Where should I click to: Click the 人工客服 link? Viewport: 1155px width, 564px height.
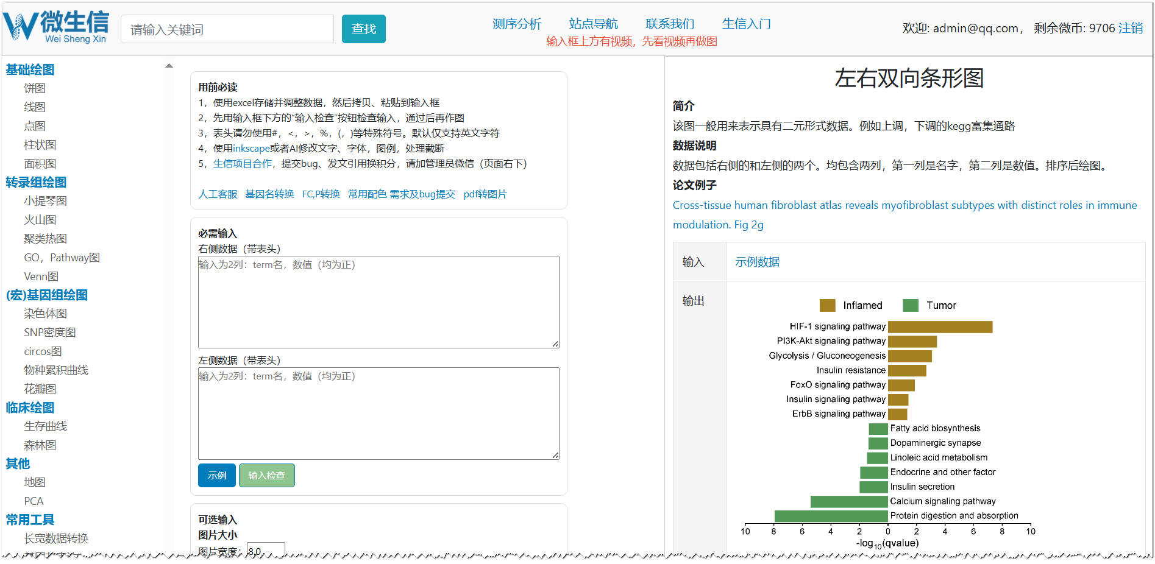[218, 194]
